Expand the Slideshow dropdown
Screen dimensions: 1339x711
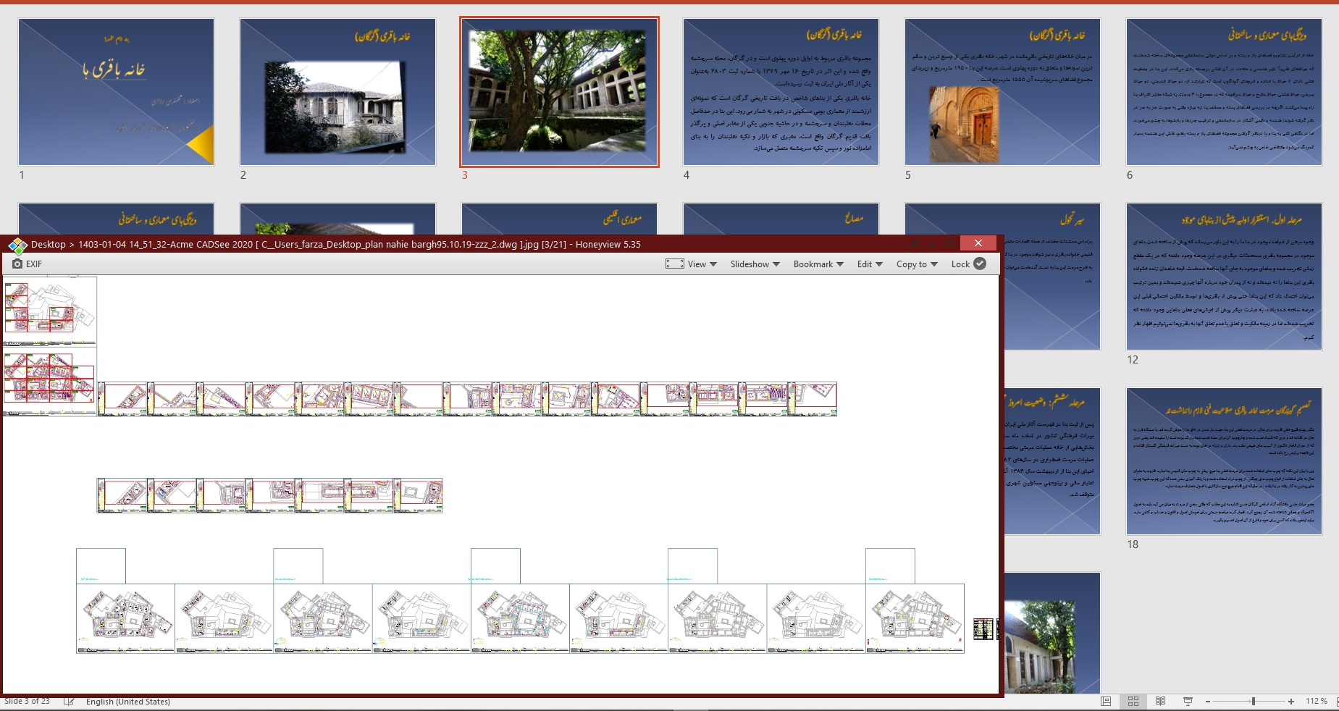[x=755, y=264]
